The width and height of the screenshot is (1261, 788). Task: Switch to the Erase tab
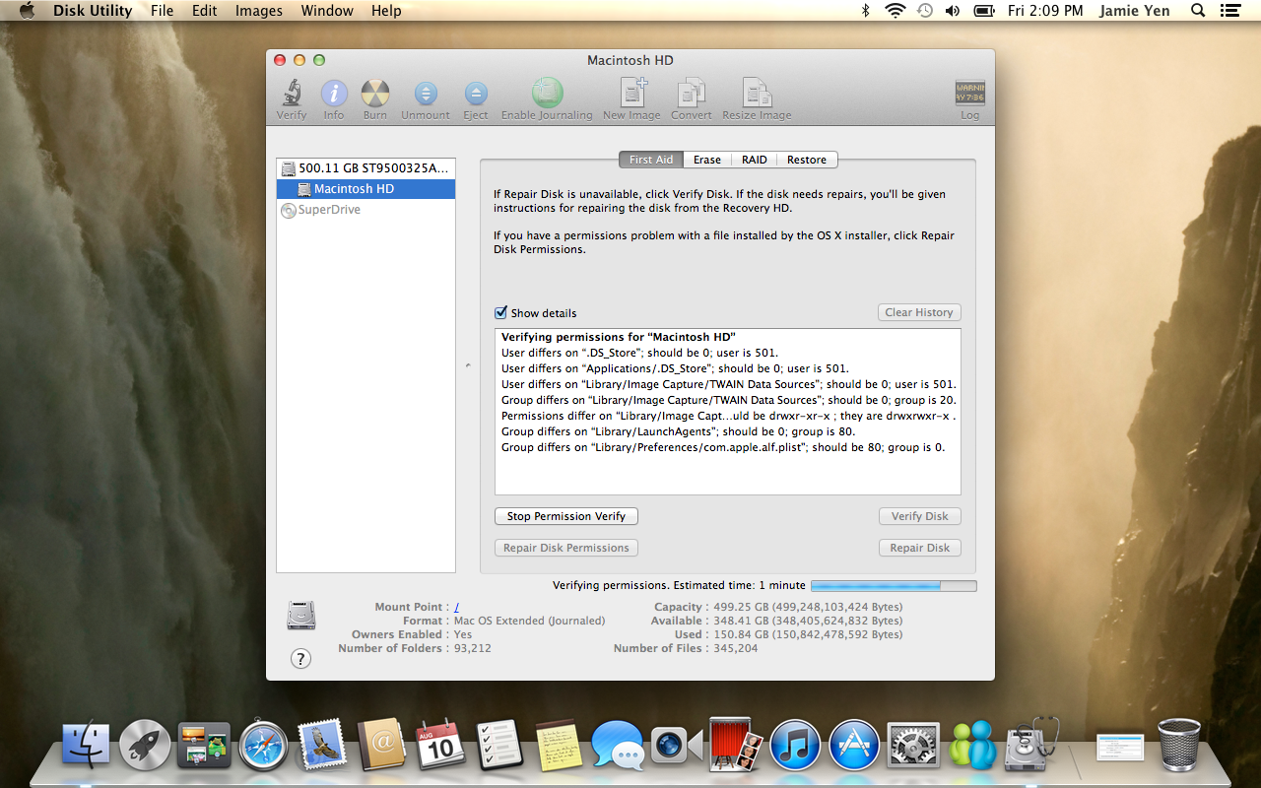pos(706,160)
